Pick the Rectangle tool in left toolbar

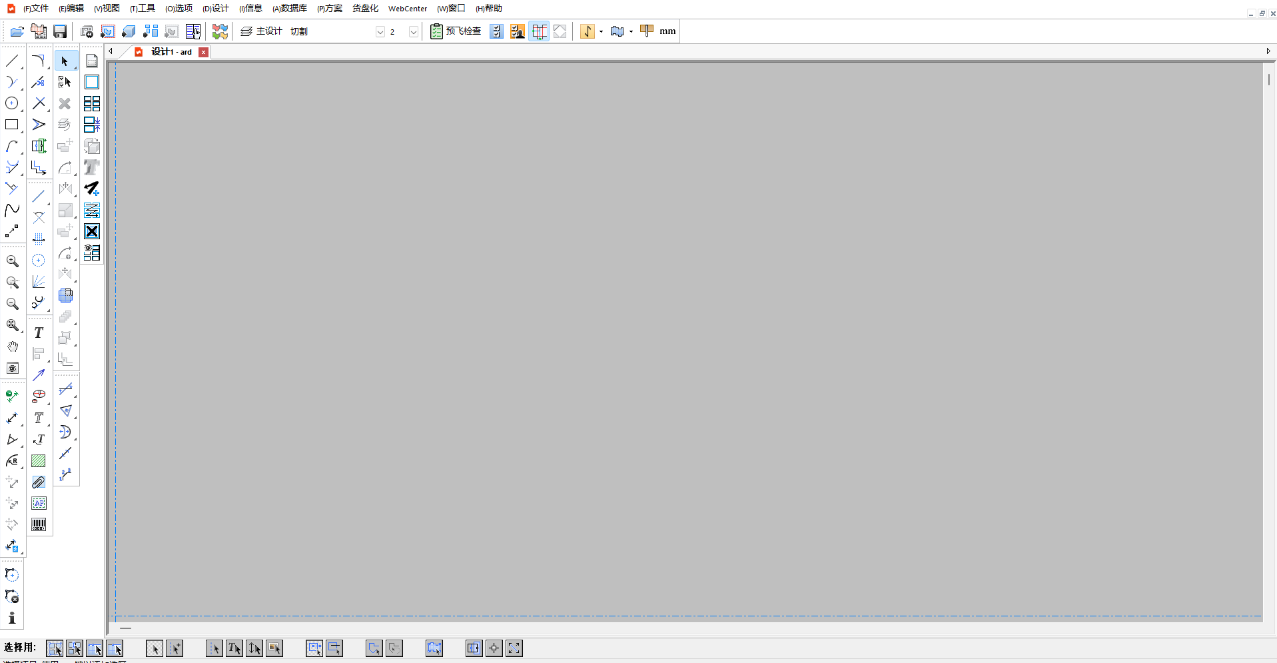(x=12, y=125)
